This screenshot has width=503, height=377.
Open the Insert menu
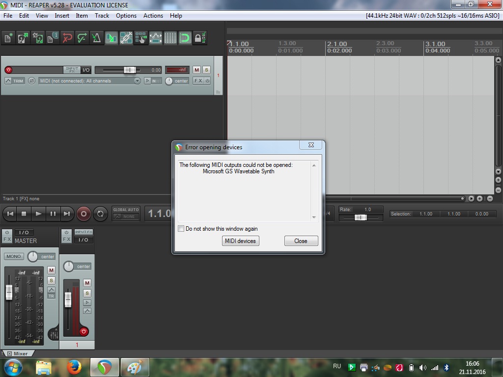tap(62, 16)
